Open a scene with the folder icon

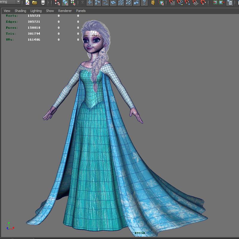tap(35, 3)
